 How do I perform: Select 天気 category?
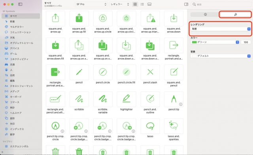pos(21,38)
